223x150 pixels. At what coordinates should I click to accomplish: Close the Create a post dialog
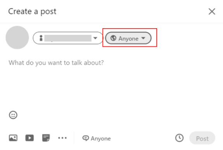pyautogui.click(x=212, y=12)
